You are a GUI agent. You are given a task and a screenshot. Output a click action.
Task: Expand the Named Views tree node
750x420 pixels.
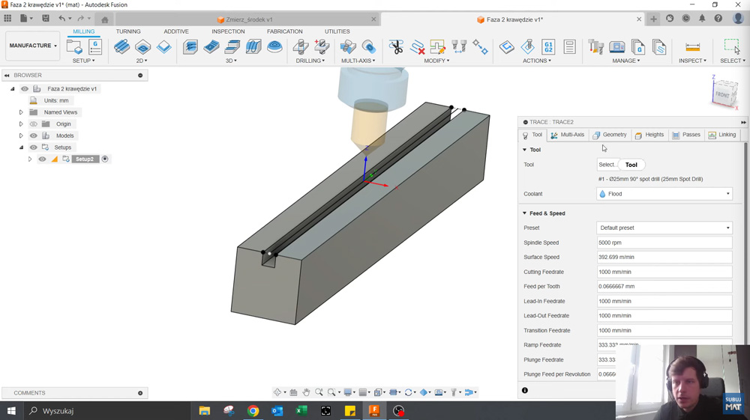point(21,112)
